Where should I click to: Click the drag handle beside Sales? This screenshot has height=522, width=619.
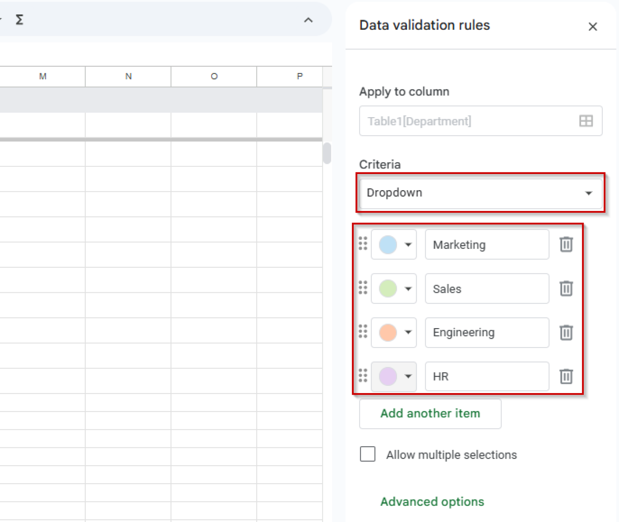[362, 288]
